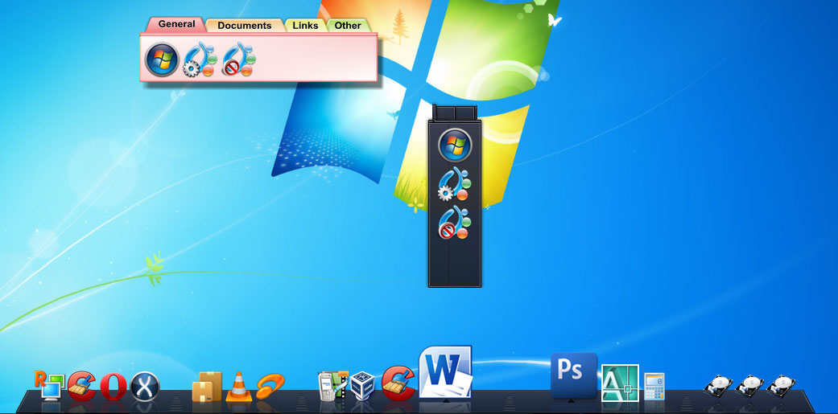Open the Documents tab
This screenshot has width=838, height=414.
[245, 26]
